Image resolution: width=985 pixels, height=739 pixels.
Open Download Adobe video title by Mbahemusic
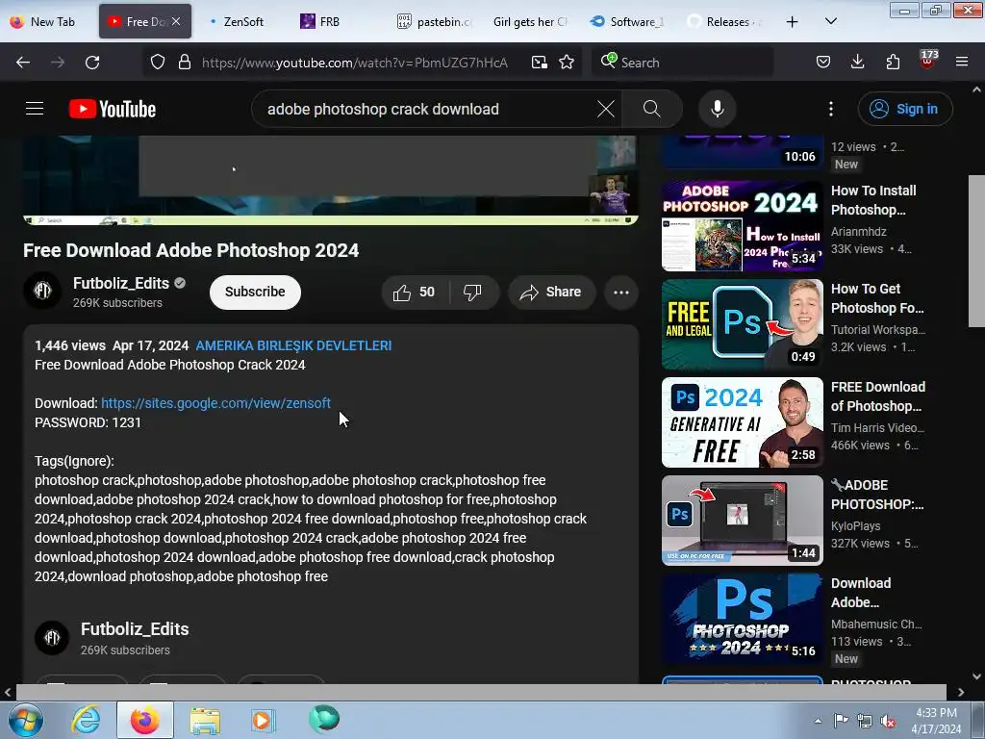coord(861,593)
